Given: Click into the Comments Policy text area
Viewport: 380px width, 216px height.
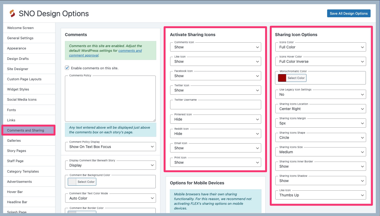Looking at the screenshot, I should pyautogui.click(x=110, y=99).
